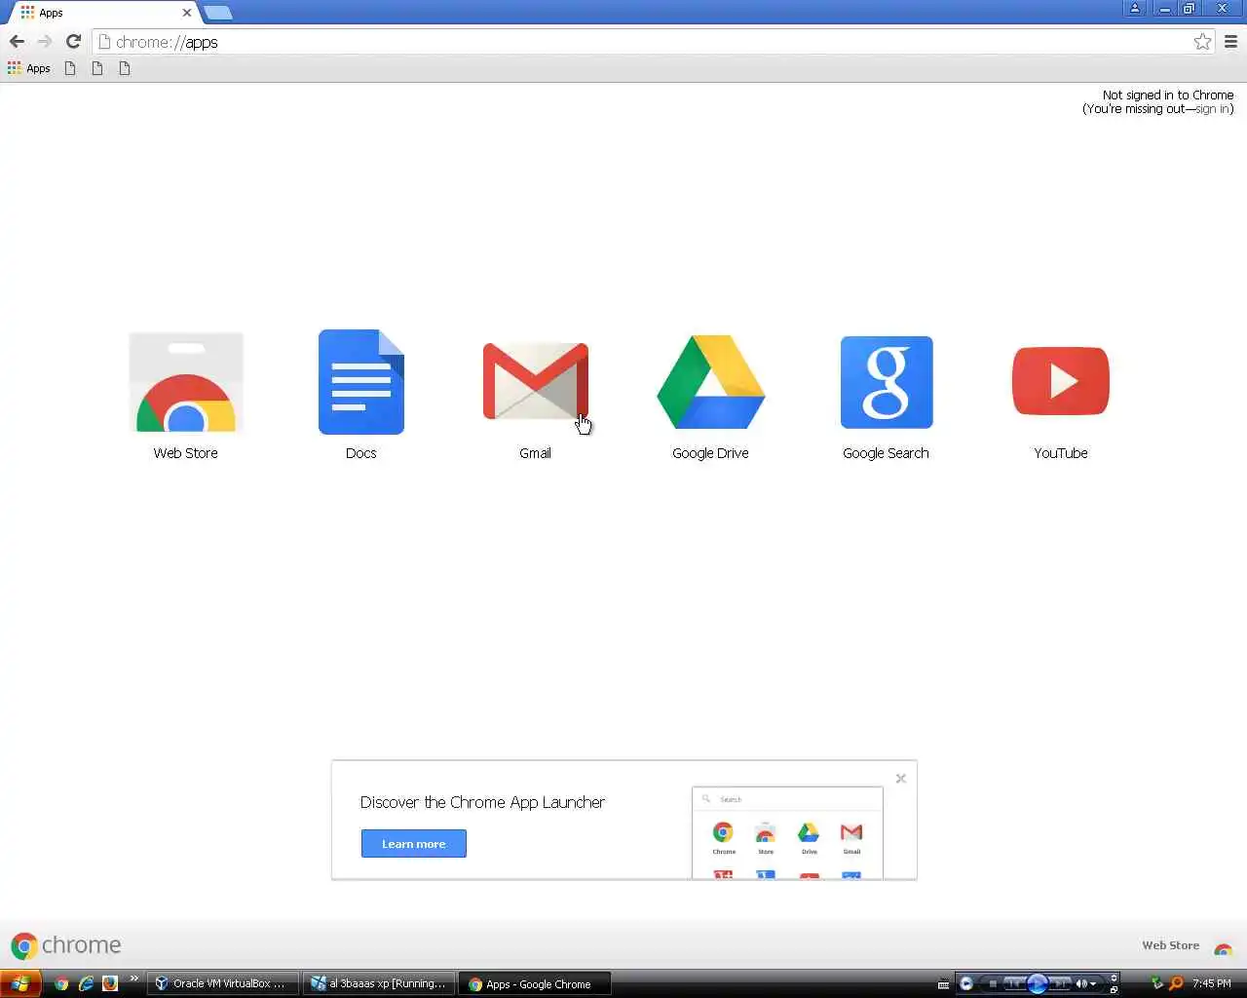Select the Apps browser tab
Viewport: 1247px width, 998px height.
click(x=102, y=13)
